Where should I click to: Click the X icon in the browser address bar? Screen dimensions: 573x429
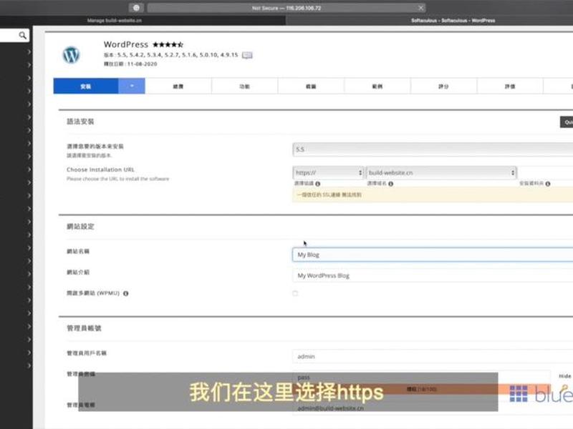[x=420, y=8]
